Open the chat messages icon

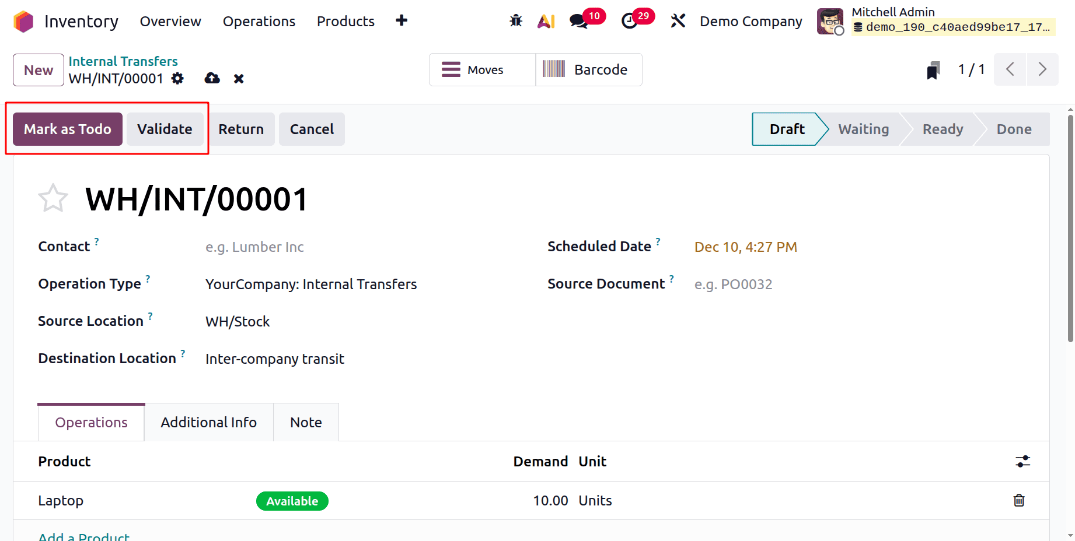(x=578, y=21)
